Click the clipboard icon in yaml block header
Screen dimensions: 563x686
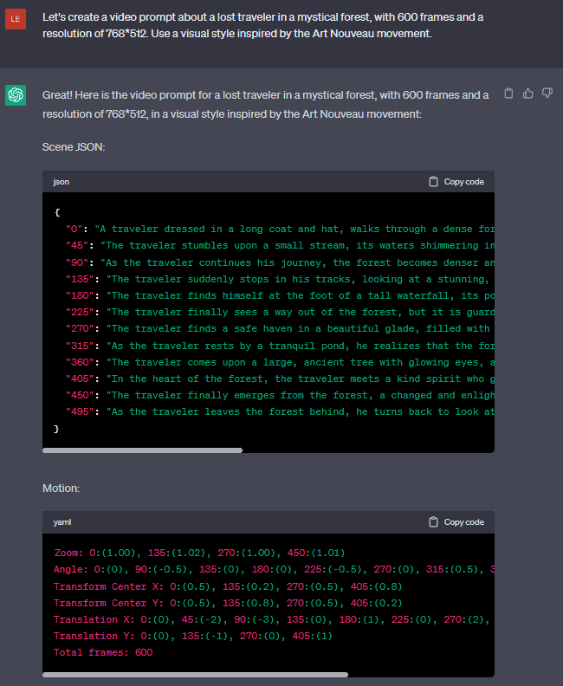coord(433,522)
